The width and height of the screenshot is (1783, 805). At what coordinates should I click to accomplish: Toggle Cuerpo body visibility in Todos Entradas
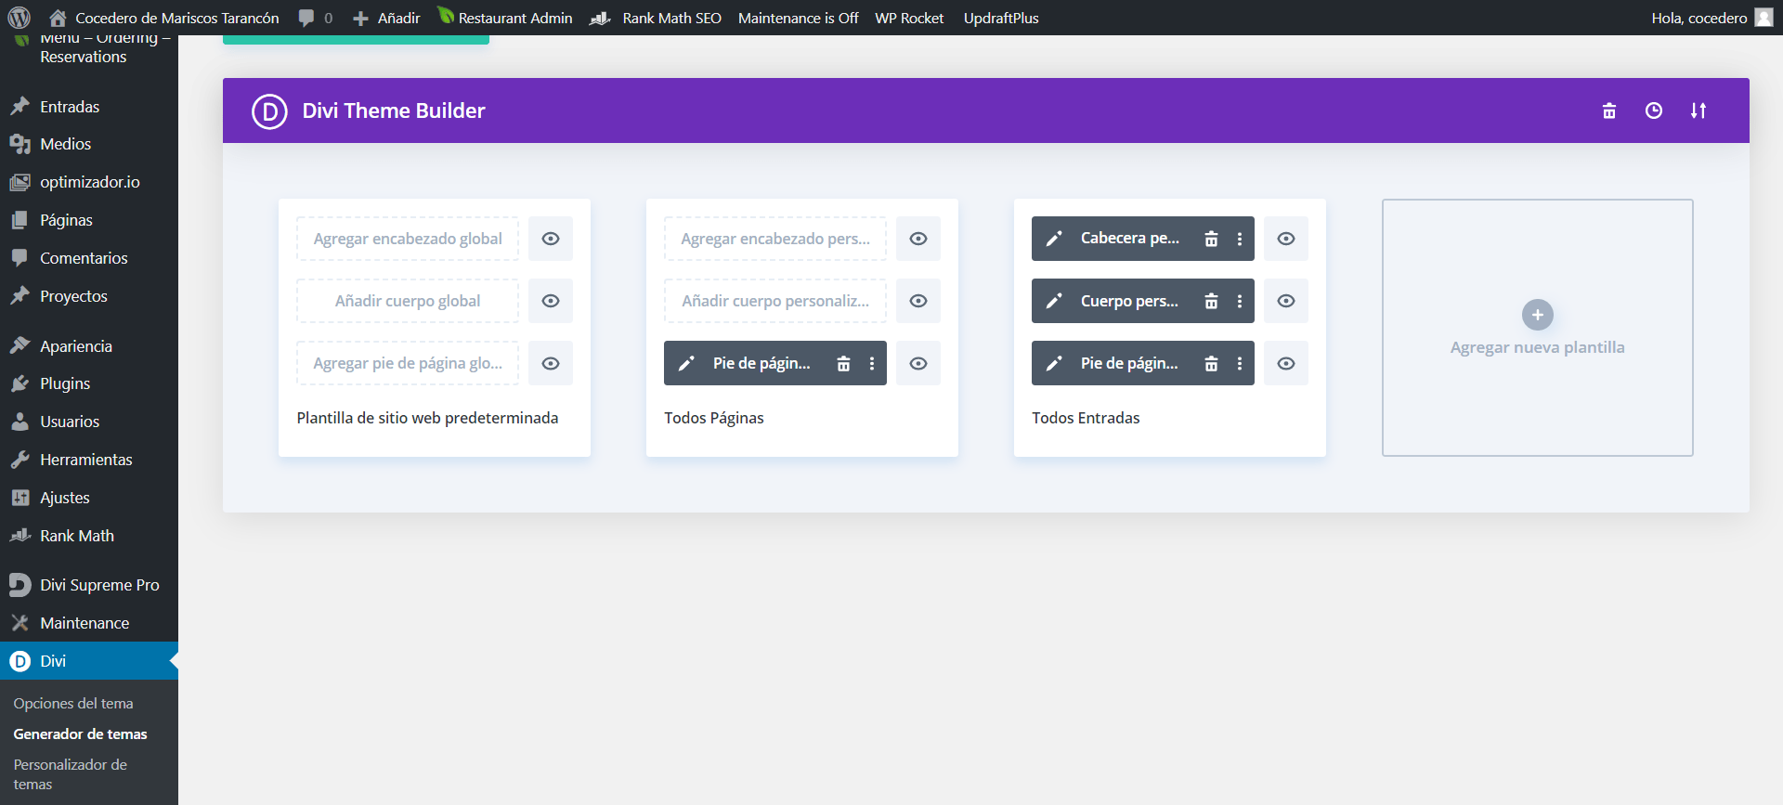pos(1286,301)
